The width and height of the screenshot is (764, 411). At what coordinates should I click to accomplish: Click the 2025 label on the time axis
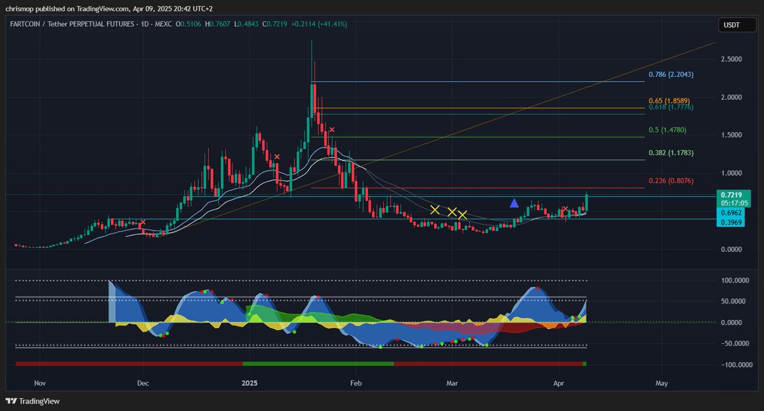click(249, 384)
